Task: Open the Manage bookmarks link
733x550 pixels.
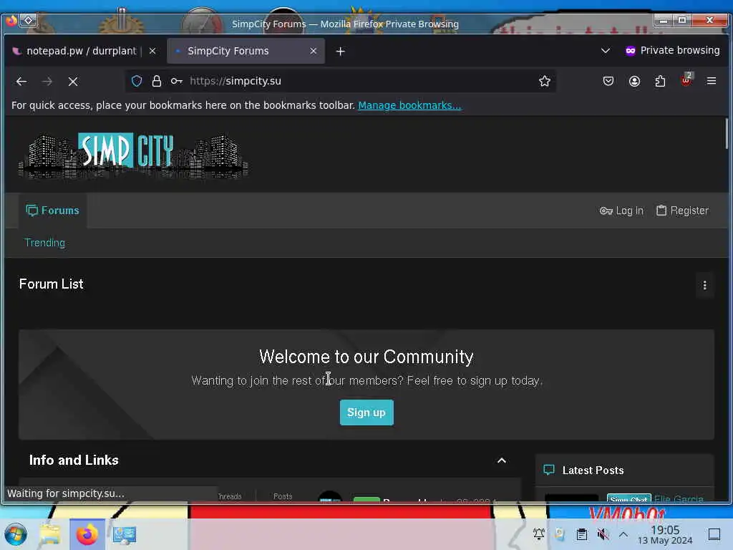Action: [x=409, y=106]
